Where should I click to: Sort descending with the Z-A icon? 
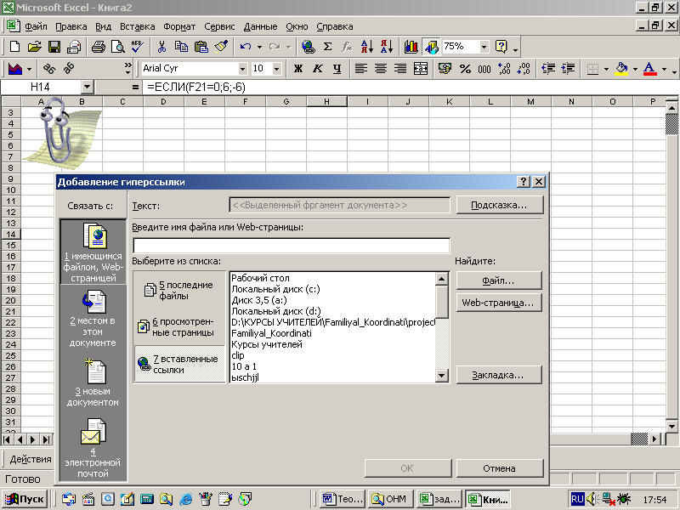click(387, 47)
